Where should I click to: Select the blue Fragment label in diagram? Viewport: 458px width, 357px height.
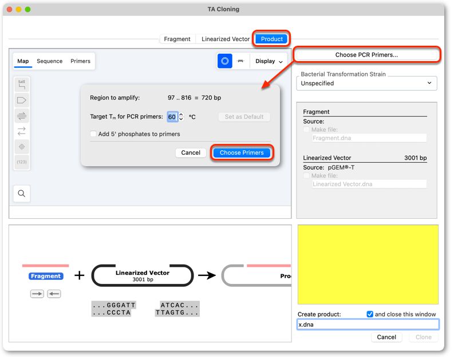tap(46, 276)
